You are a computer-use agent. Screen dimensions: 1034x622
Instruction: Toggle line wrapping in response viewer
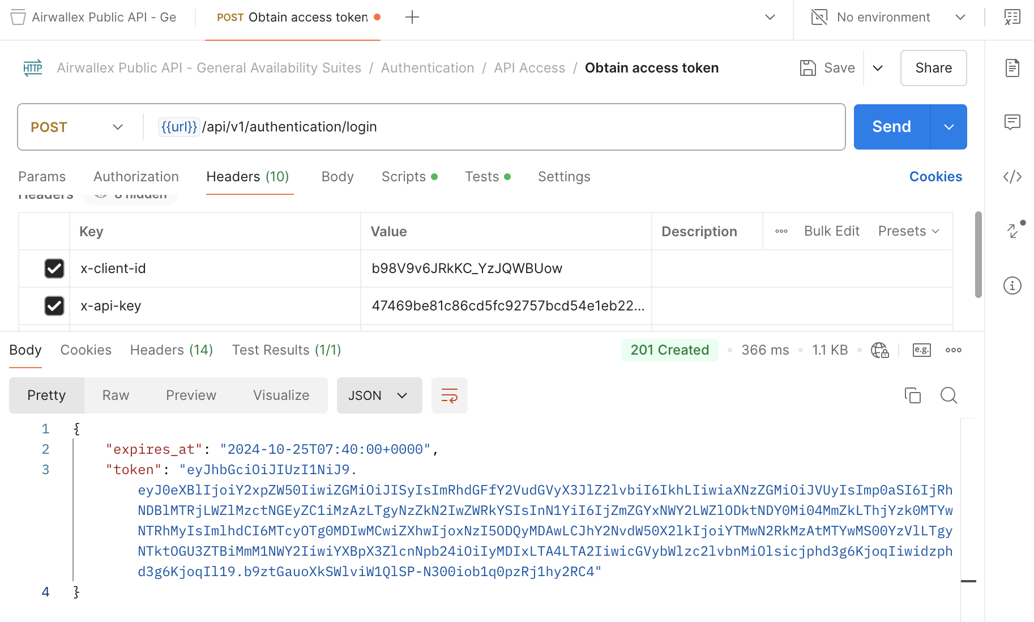[449, 395]
